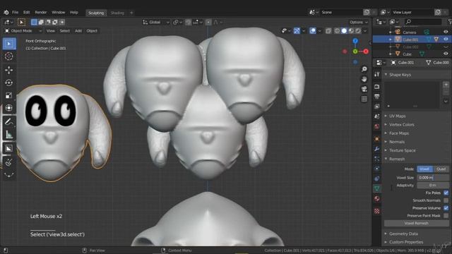The height and width of the screenshot is (254, 452).
Task: Open the Material properties tab icon
Action: pos(377,199)
